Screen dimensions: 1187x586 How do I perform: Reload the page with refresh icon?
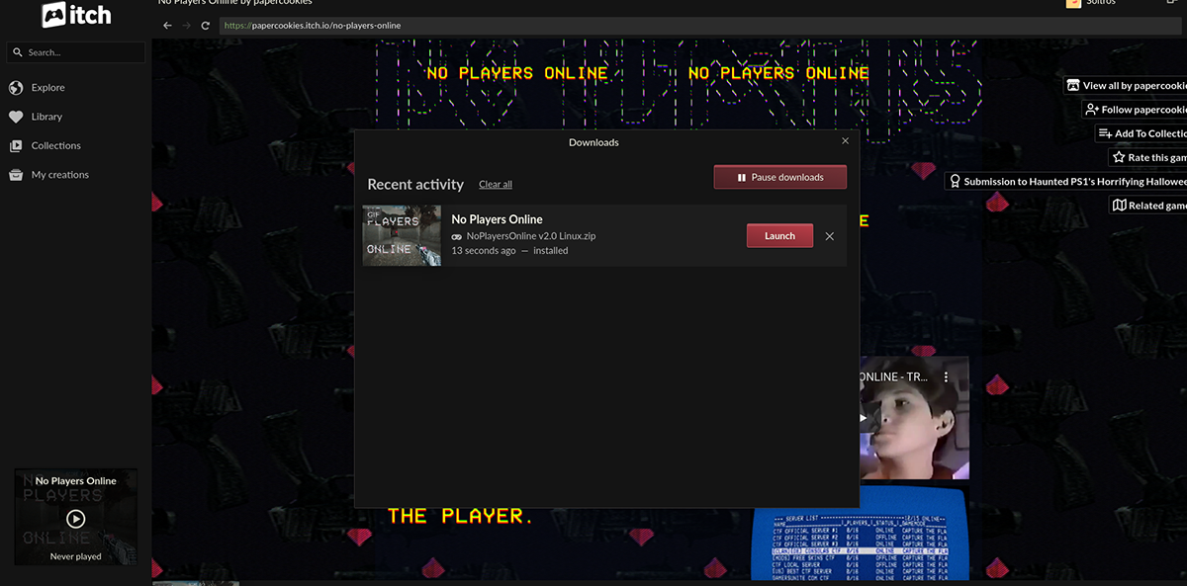[x=206, y=25]
